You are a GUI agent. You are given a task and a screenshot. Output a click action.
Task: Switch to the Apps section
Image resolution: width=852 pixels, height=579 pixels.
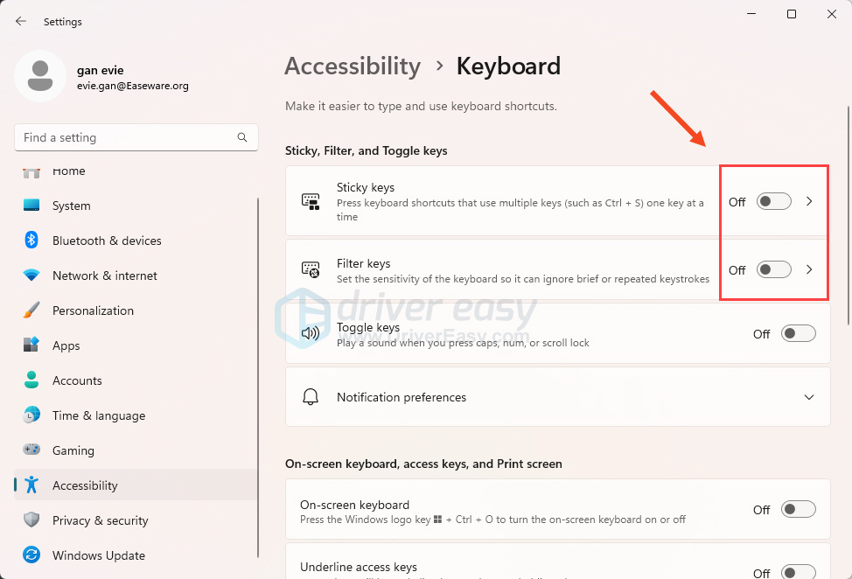[66, 345]
